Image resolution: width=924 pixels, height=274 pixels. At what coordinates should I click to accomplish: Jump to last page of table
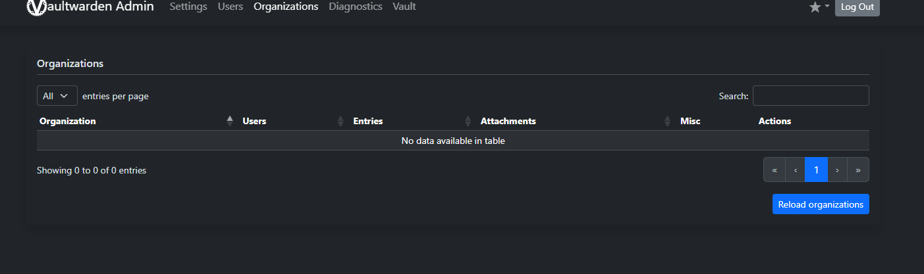pyautogui.click(x=858, y=170)
